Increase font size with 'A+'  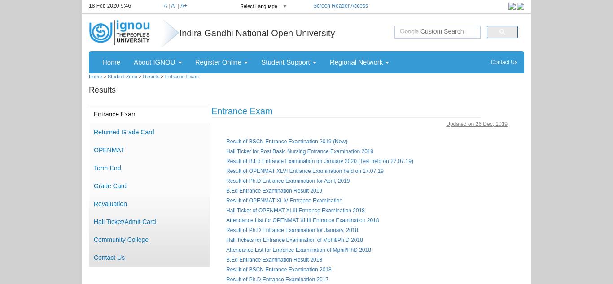(184, 6)
